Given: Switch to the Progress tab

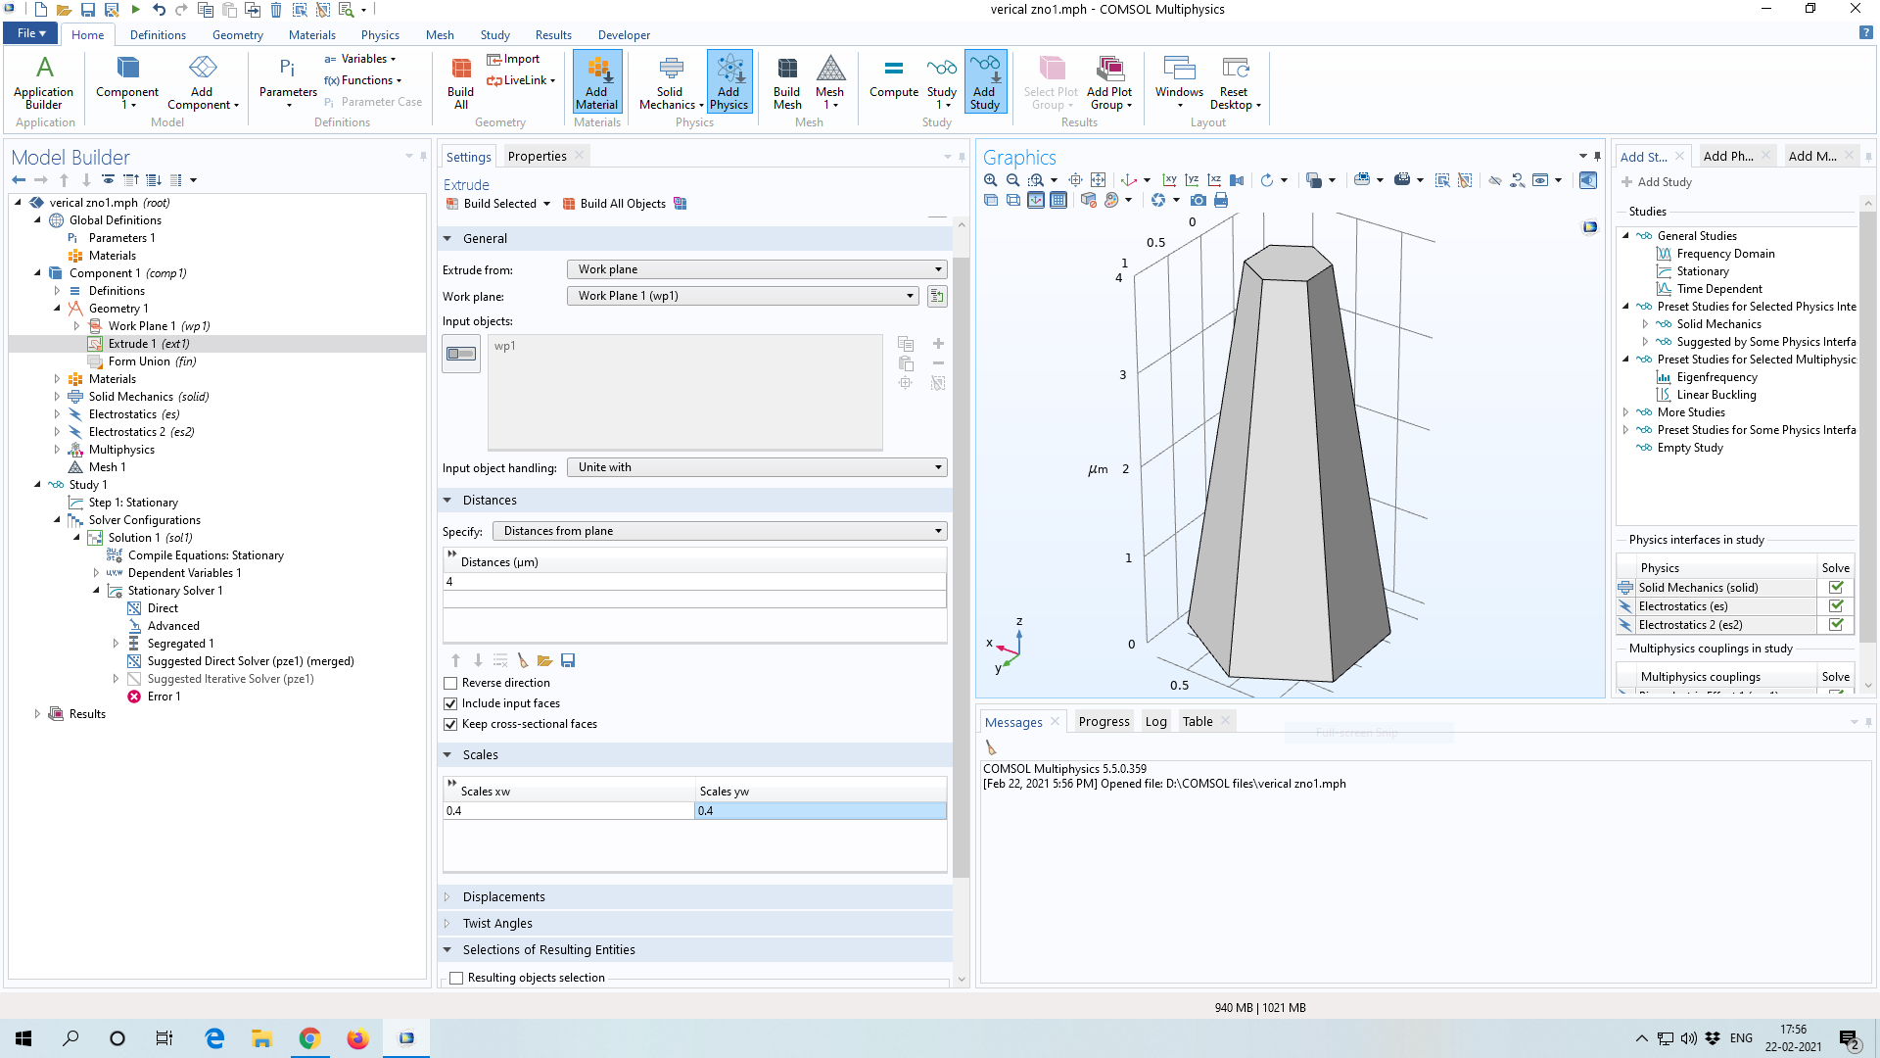Looking at the screenshot, I should click(1104, 721).
